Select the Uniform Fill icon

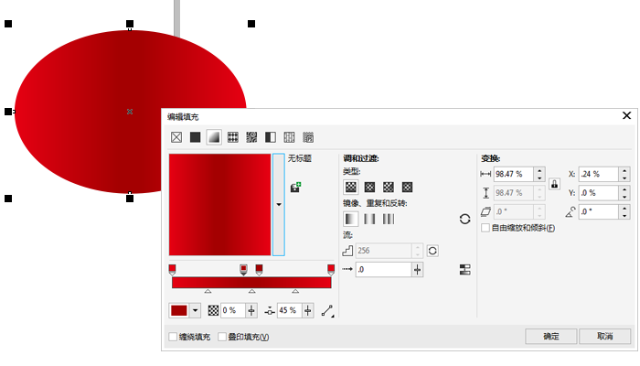[x=195, y=137]
